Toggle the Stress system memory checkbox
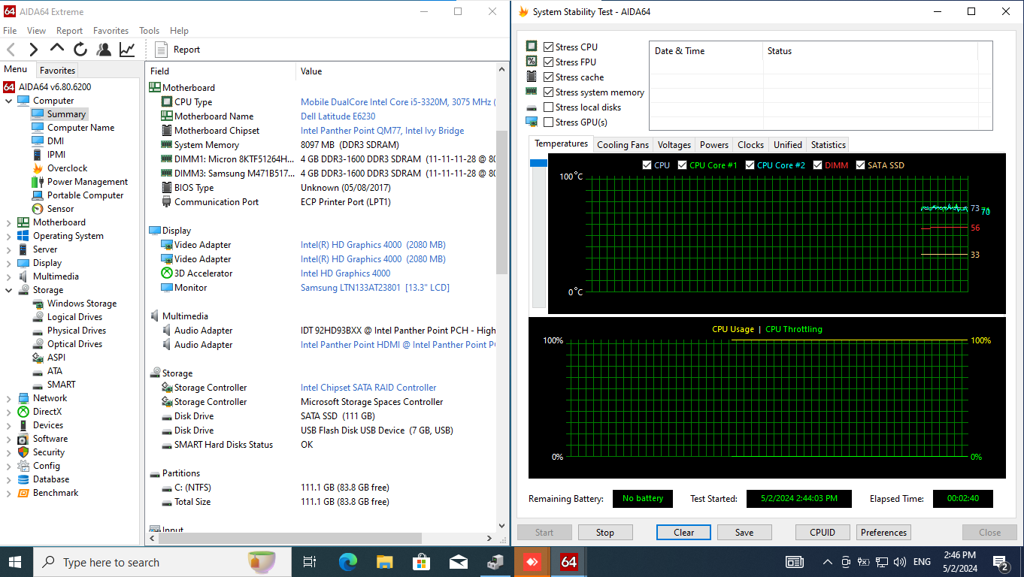 pyautogui.click(x=549, y=92)
